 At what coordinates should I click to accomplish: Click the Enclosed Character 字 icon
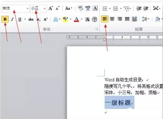pyautogui.click(x=95, y=19)
